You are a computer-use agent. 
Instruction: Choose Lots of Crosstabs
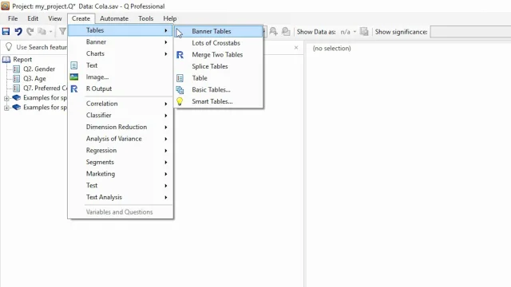click(218, 43)
